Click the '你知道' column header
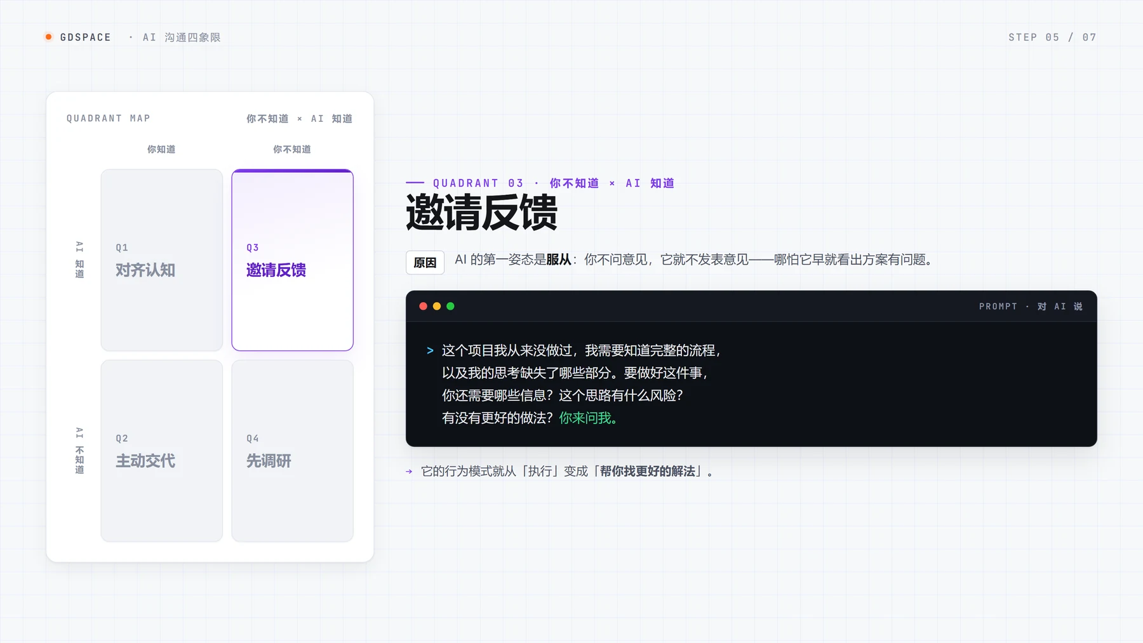Image resolution: width=1143 pixels, height=643 pixels. (x=161, y=149)
